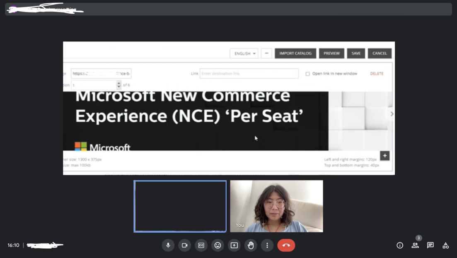Click Cancel in the shared editor
Viewport: 457px width, 258px height.
tap(380, 53)
